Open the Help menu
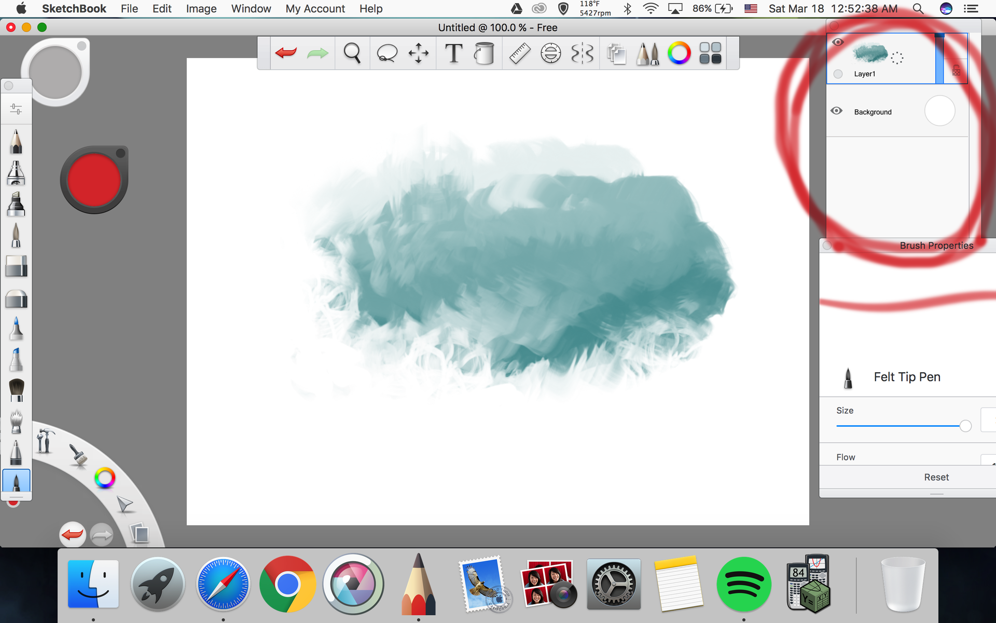Image resolution: width=996 pixels, height=623 pixels. (371, 9)
